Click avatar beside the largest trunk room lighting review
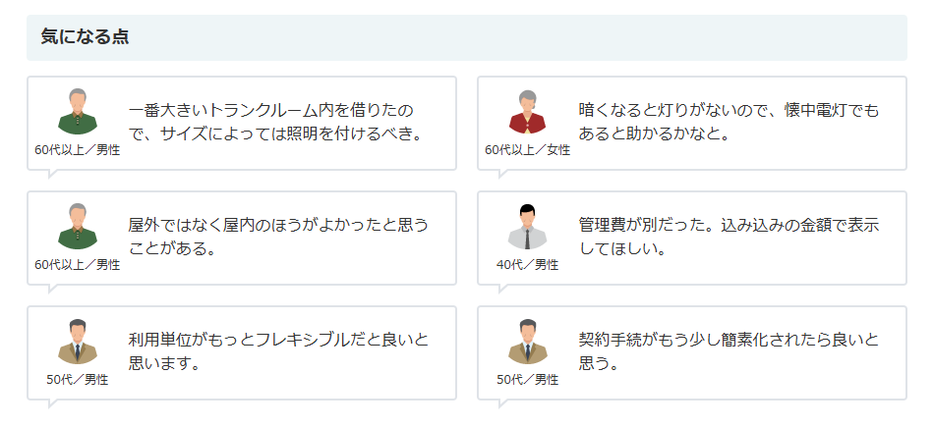The height and width of the screenshot is (427, 934). point(78,112)
